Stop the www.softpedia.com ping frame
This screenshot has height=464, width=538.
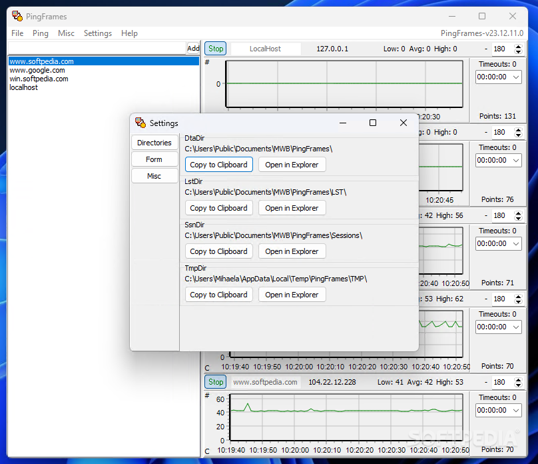216,381
